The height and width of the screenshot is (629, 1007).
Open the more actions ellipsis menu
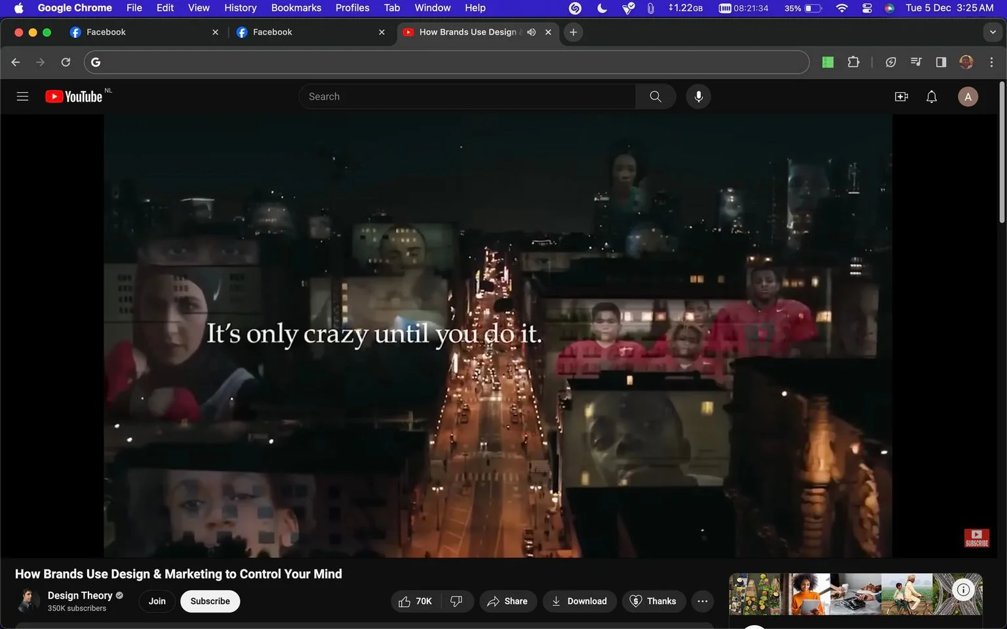[702, 601]
